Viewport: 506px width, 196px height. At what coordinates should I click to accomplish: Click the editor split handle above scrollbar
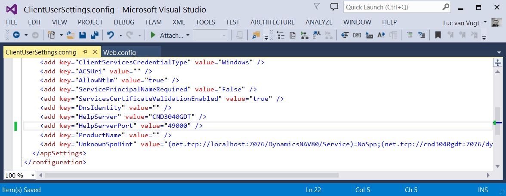(x=497, y=63)
